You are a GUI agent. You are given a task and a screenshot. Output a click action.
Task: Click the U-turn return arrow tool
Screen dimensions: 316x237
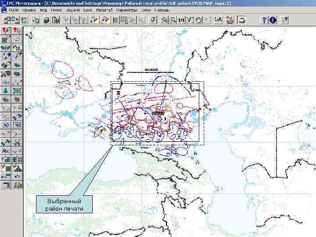(x=17, y=39)
